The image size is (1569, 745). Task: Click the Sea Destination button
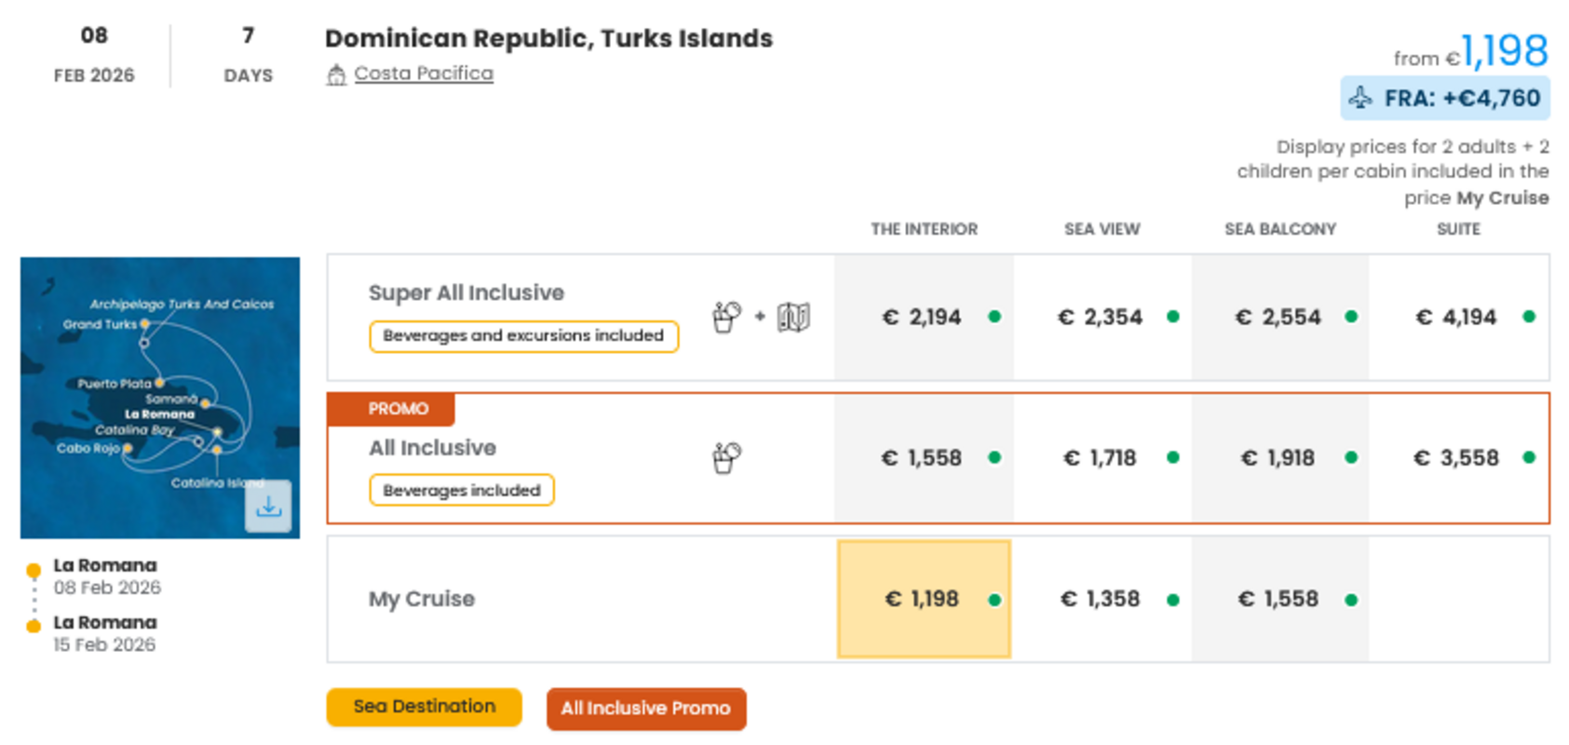click(424, 707)
